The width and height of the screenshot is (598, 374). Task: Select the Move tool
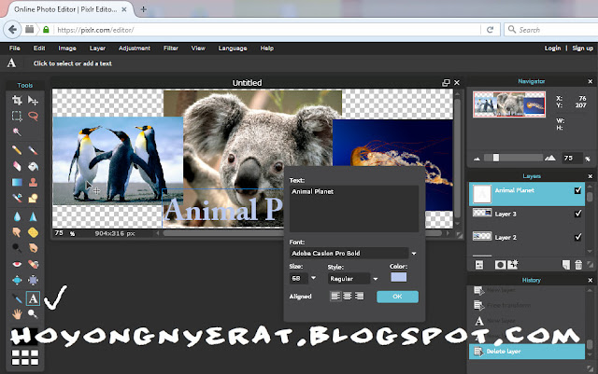coord(33,100)
